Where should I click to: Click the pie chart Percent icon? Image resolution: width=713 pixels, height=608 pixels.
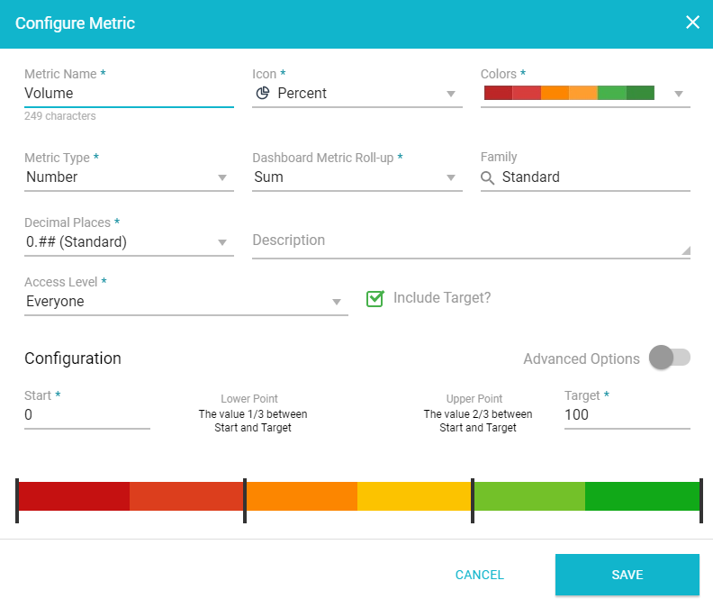(x=263, y=93)
